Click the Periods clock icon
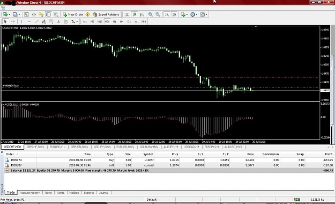335x204 pixels. click(193, 14)
